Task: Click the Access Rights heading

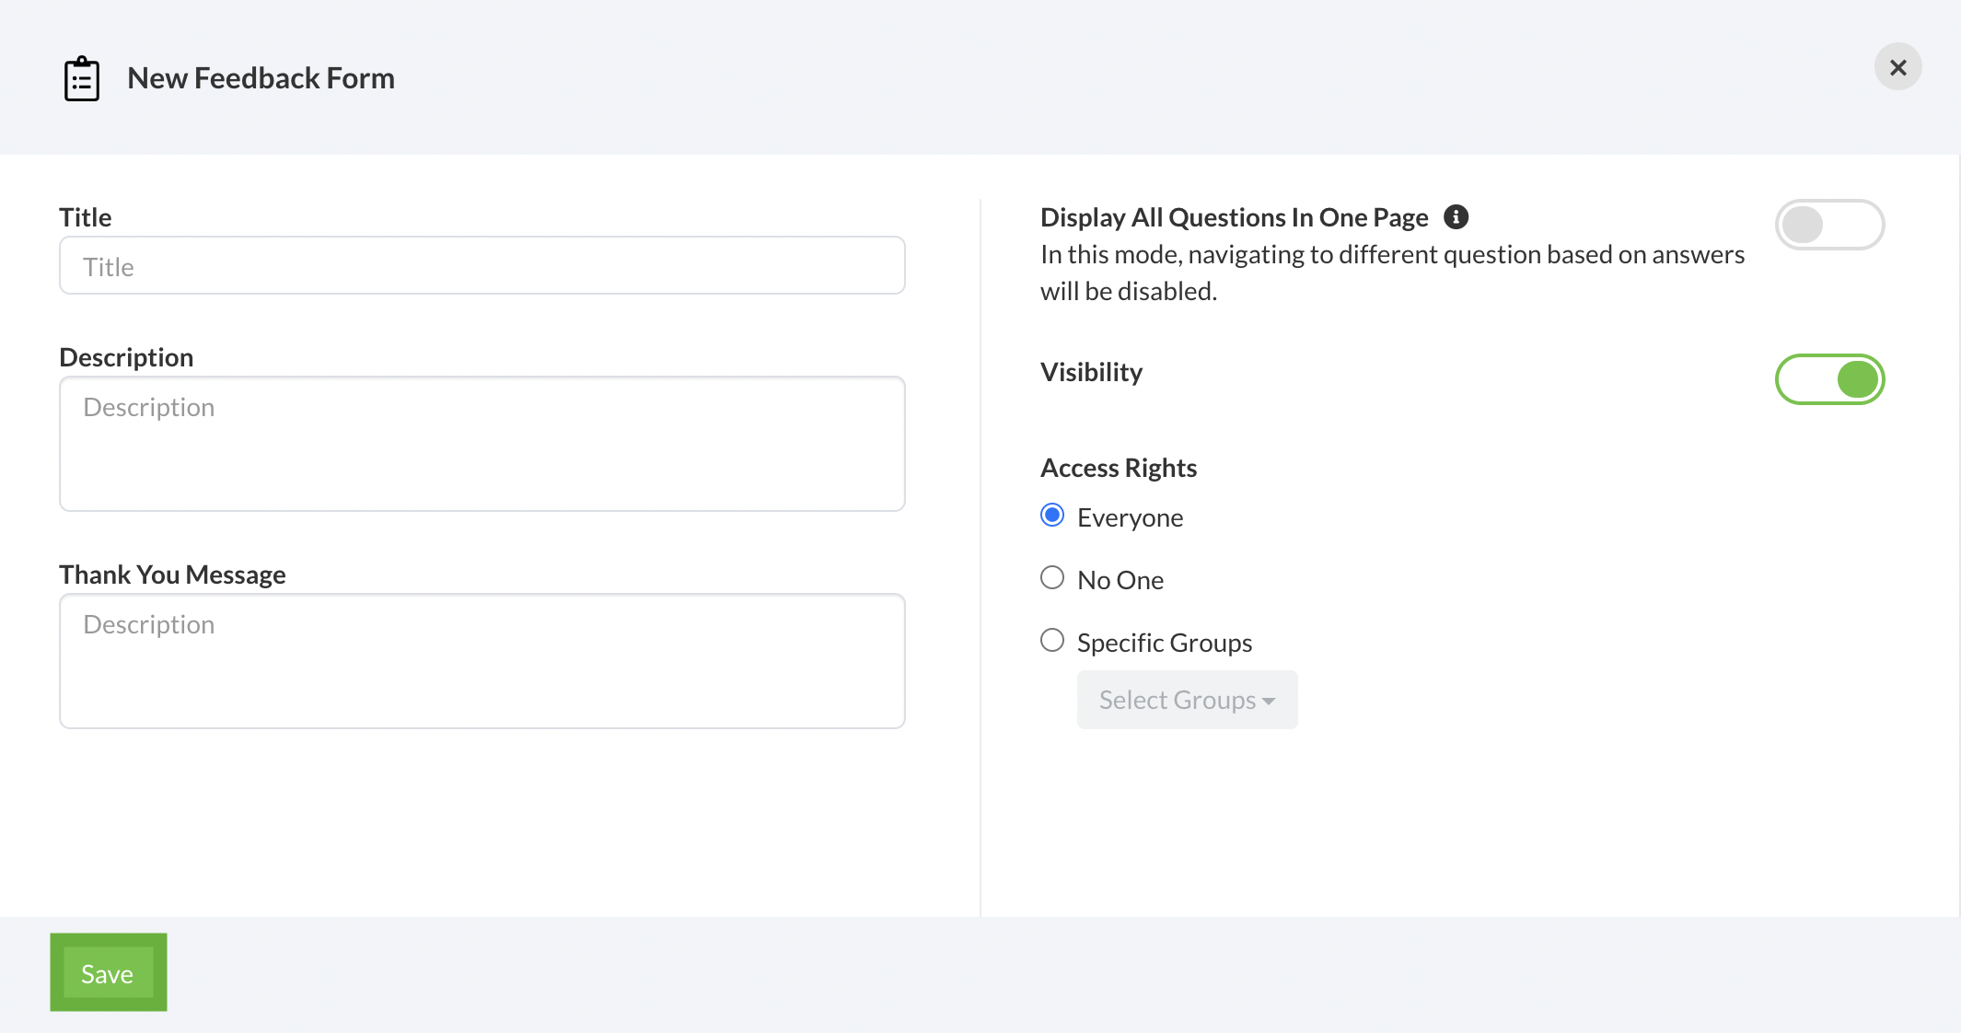Action: pos(1118,468)
